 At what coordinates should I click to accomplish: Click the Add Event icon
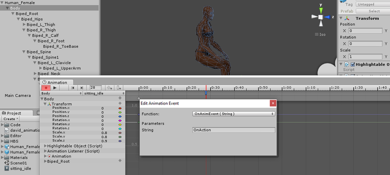click(x=120, y=88)
